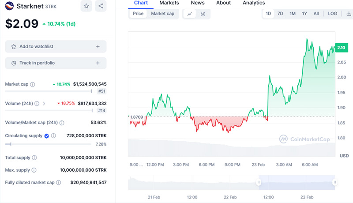Click Fully diluted market cap info icon
353x203 pixels.
pyautogui.click(x=62, y=182)
